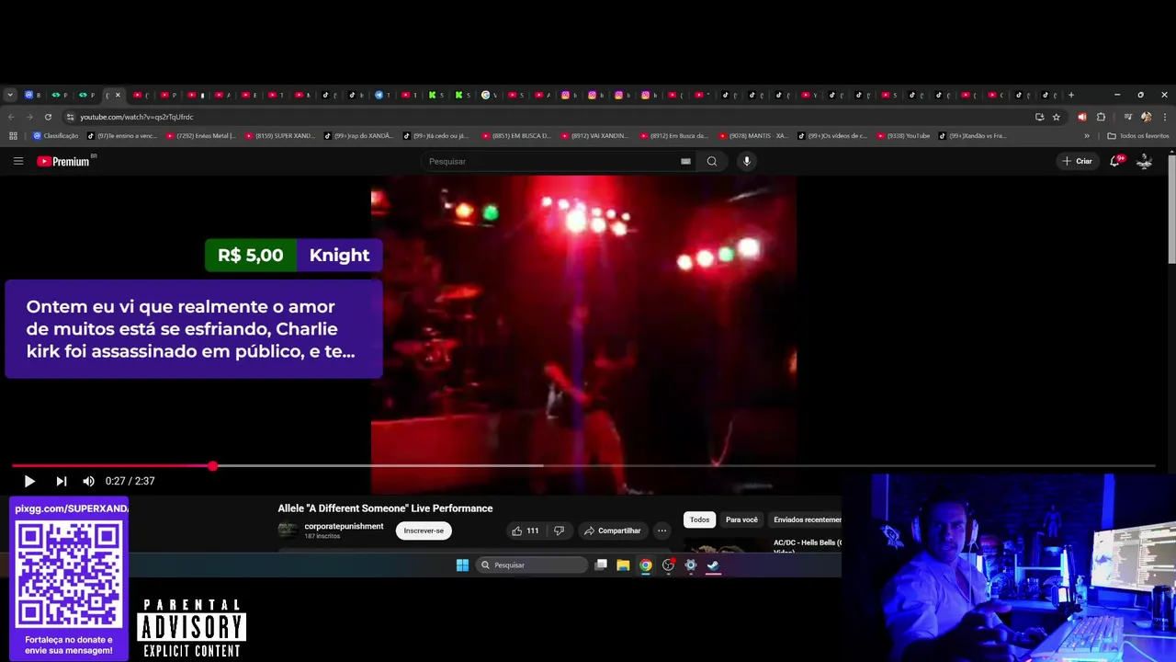Open more actions under the video
Viewport: 1176px width, 662px height.
661,531
